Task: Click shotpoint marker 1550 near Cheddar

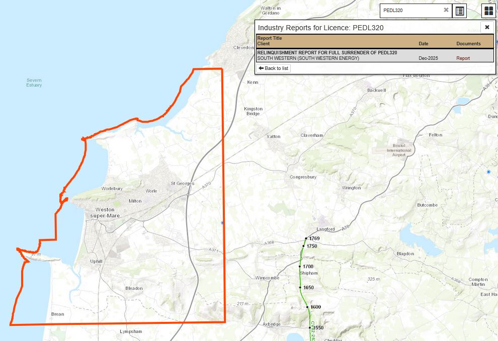Action: pos(310,327)
